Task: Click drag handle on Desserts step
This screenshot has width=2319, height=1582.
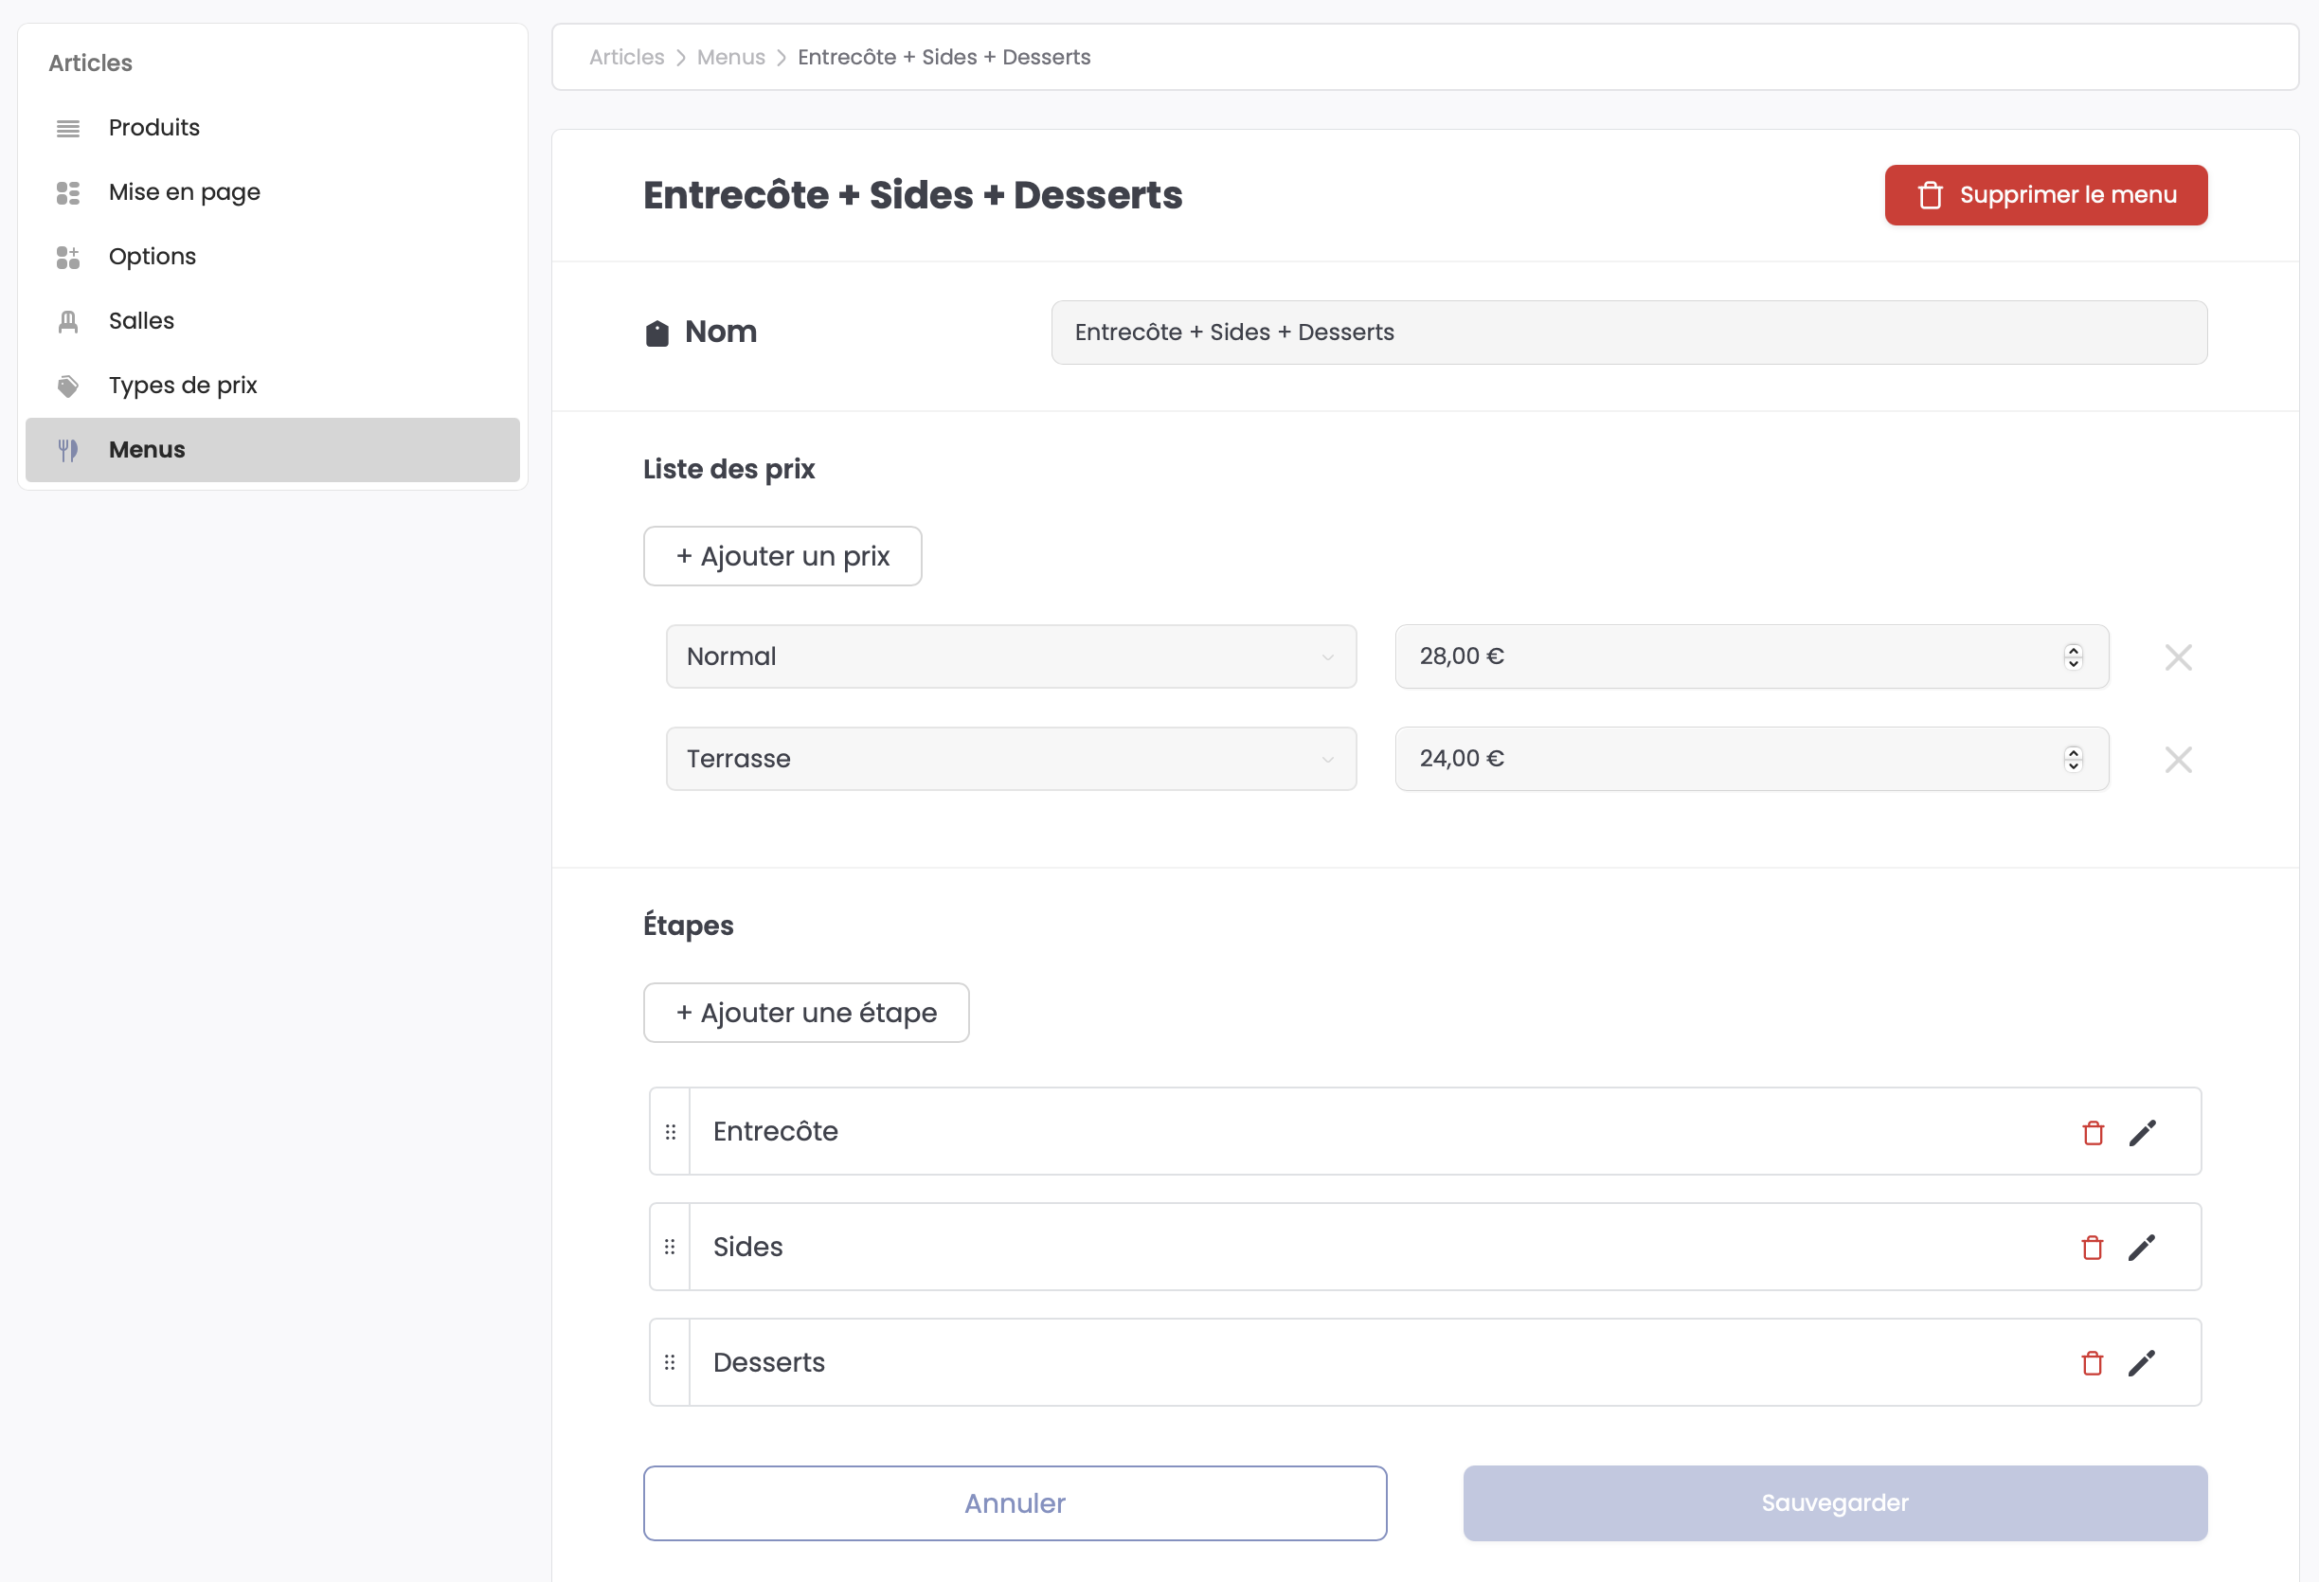Action: tap(670, 1363)
